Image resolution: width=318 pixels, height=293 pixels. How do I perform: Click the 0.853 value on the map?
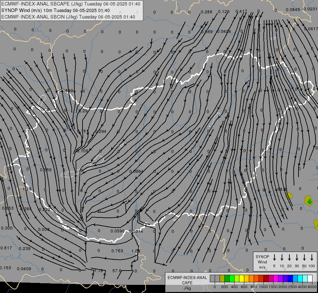(x=8, y=208)
